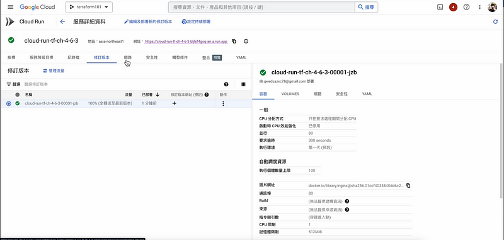Click the info icon beside the URL
Screen dimensions: 504x240
coord(246,42)
